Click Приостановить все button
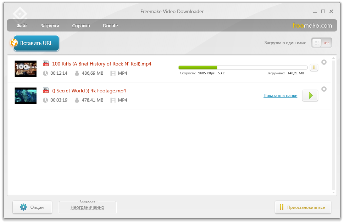The width and height of the screenshot is (344, 223). (x=303, y=207)
